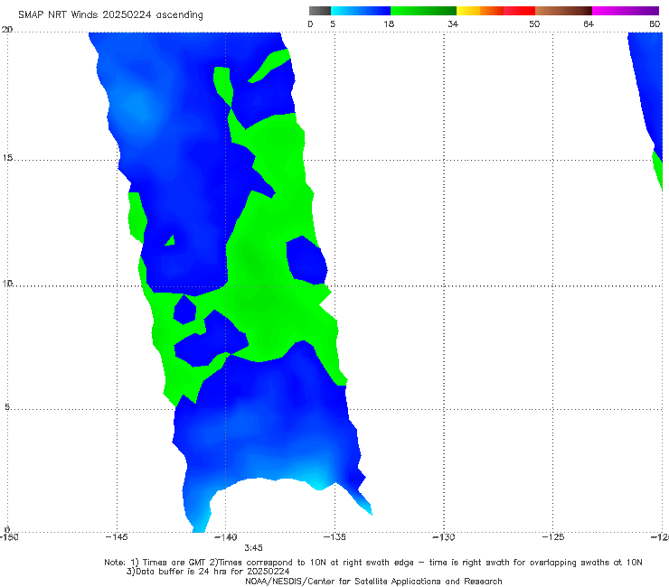The width and height of the screenshot is (669, 587).
Task: Click the longitude label '-145'
Action: [117, 536]
